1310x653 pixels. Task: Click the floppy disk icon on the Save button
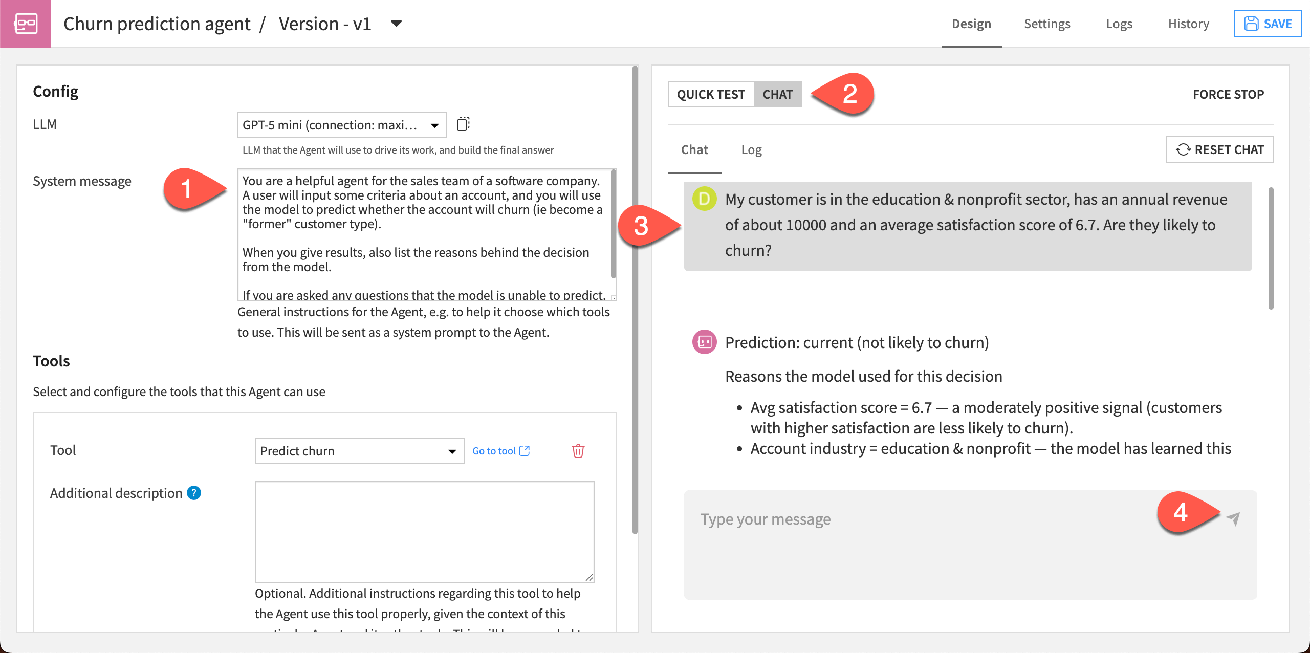(x=1251, y=24)
